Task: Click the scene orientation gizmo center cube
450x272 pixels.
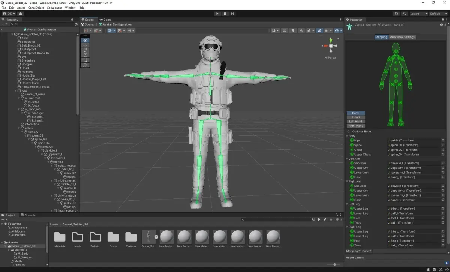Action: coord(331,46)
